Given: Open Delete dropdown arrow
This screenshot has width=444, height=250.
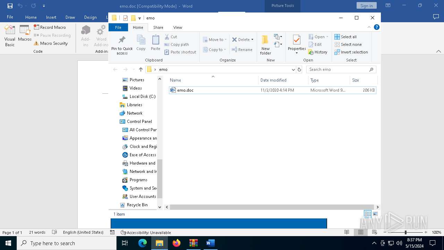Looking at the screenshot, I should (252, 40).
